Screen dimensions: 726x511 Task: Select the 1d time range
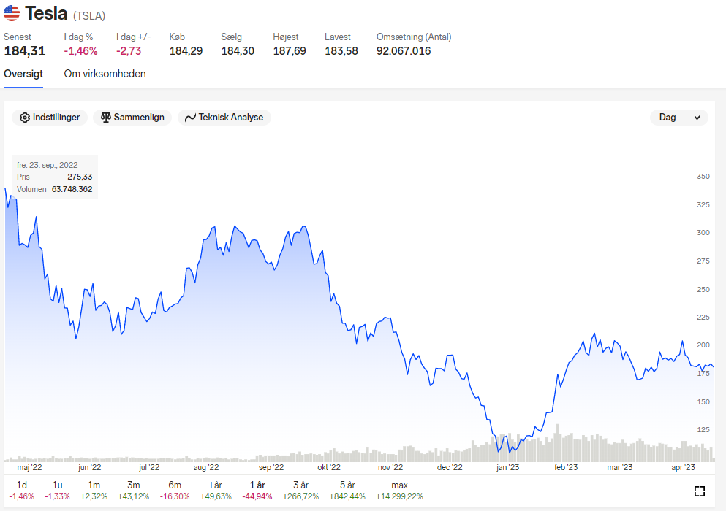(x=22, y=491)
